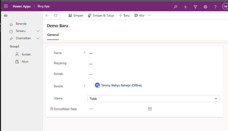This screenshot has height=131, width=228.
Task: Click the Baru new record button
Action: click(x=124, y=15)
